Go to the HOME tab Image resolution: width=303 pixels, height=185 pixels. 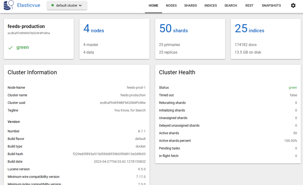(x=153, y=6)
